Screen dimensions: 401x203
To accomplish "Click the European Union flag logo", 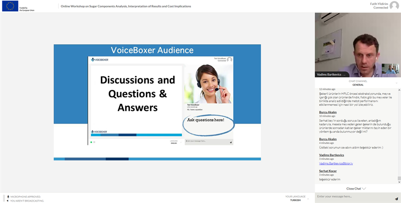I will (10, 6).
